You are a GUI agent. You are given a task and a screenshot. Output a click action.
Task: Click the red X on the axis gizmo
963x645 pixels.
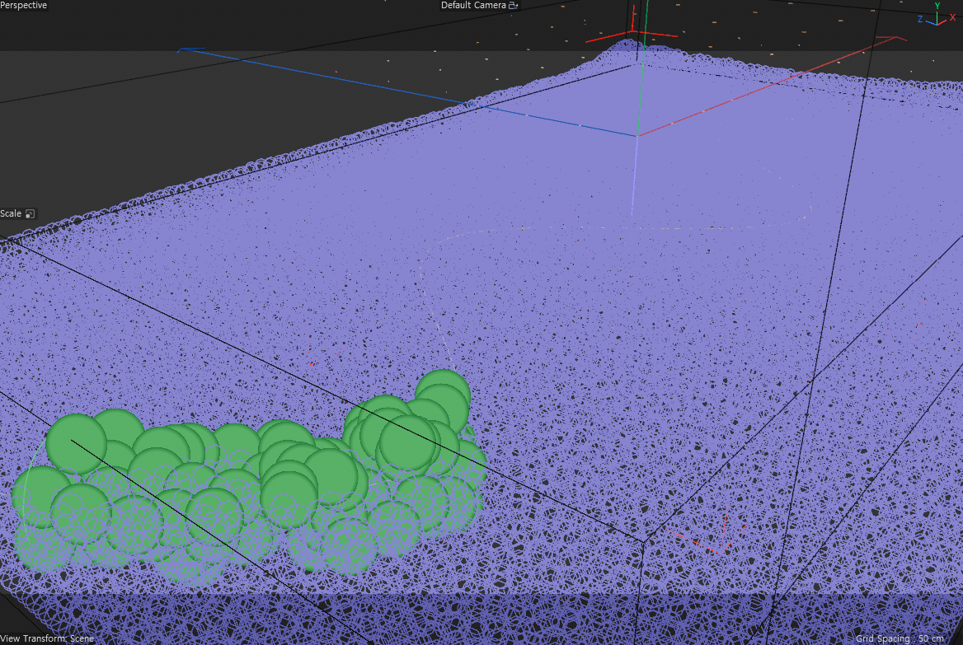(952, 17)
